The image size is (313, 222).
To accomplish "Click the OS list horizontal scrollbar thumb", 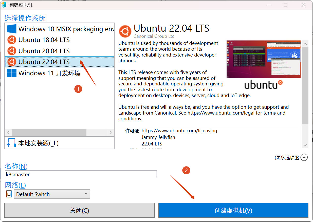I will click(x=49, y=132).
